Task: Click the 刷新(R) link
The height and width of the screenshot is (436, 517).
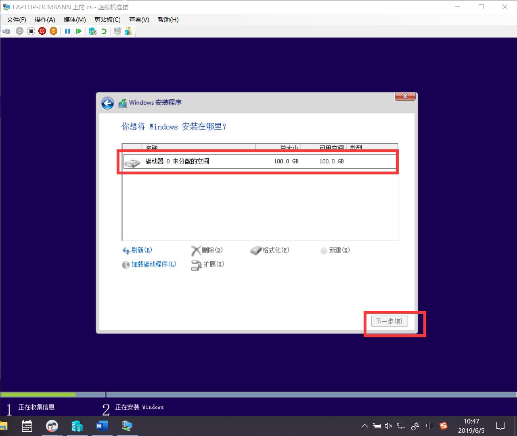Action: pyautogui.click(x=141, y=250)
